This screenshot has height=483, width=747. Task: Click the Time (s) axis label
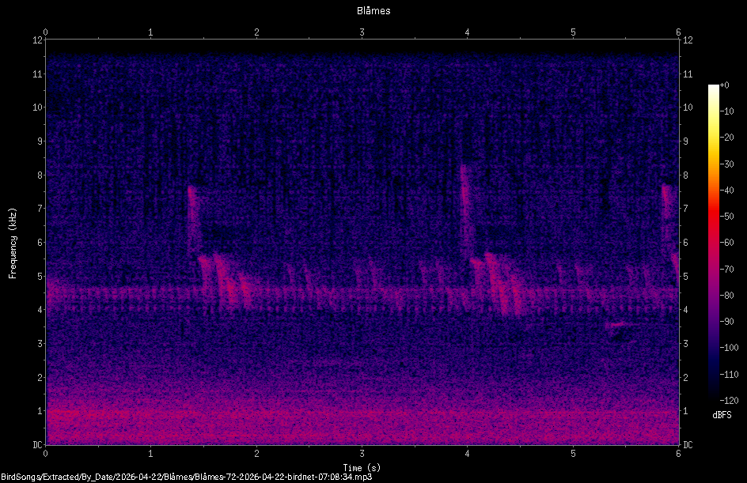click(362, 468)
